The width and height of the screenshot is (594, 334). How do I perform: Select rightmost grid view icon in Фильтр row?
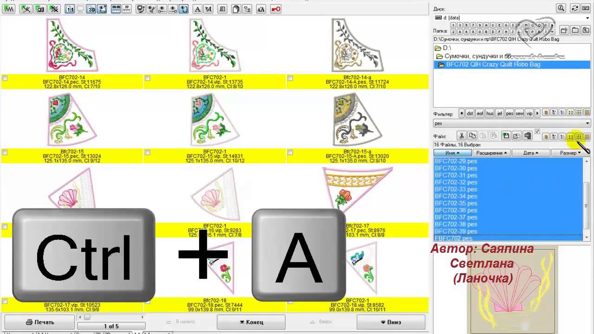[587, 113]
